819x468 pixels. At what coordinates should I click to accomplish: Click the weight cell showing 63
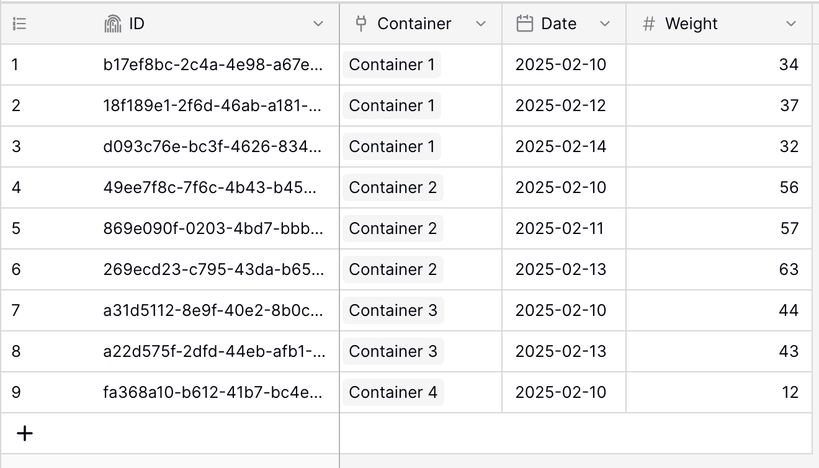719,269
